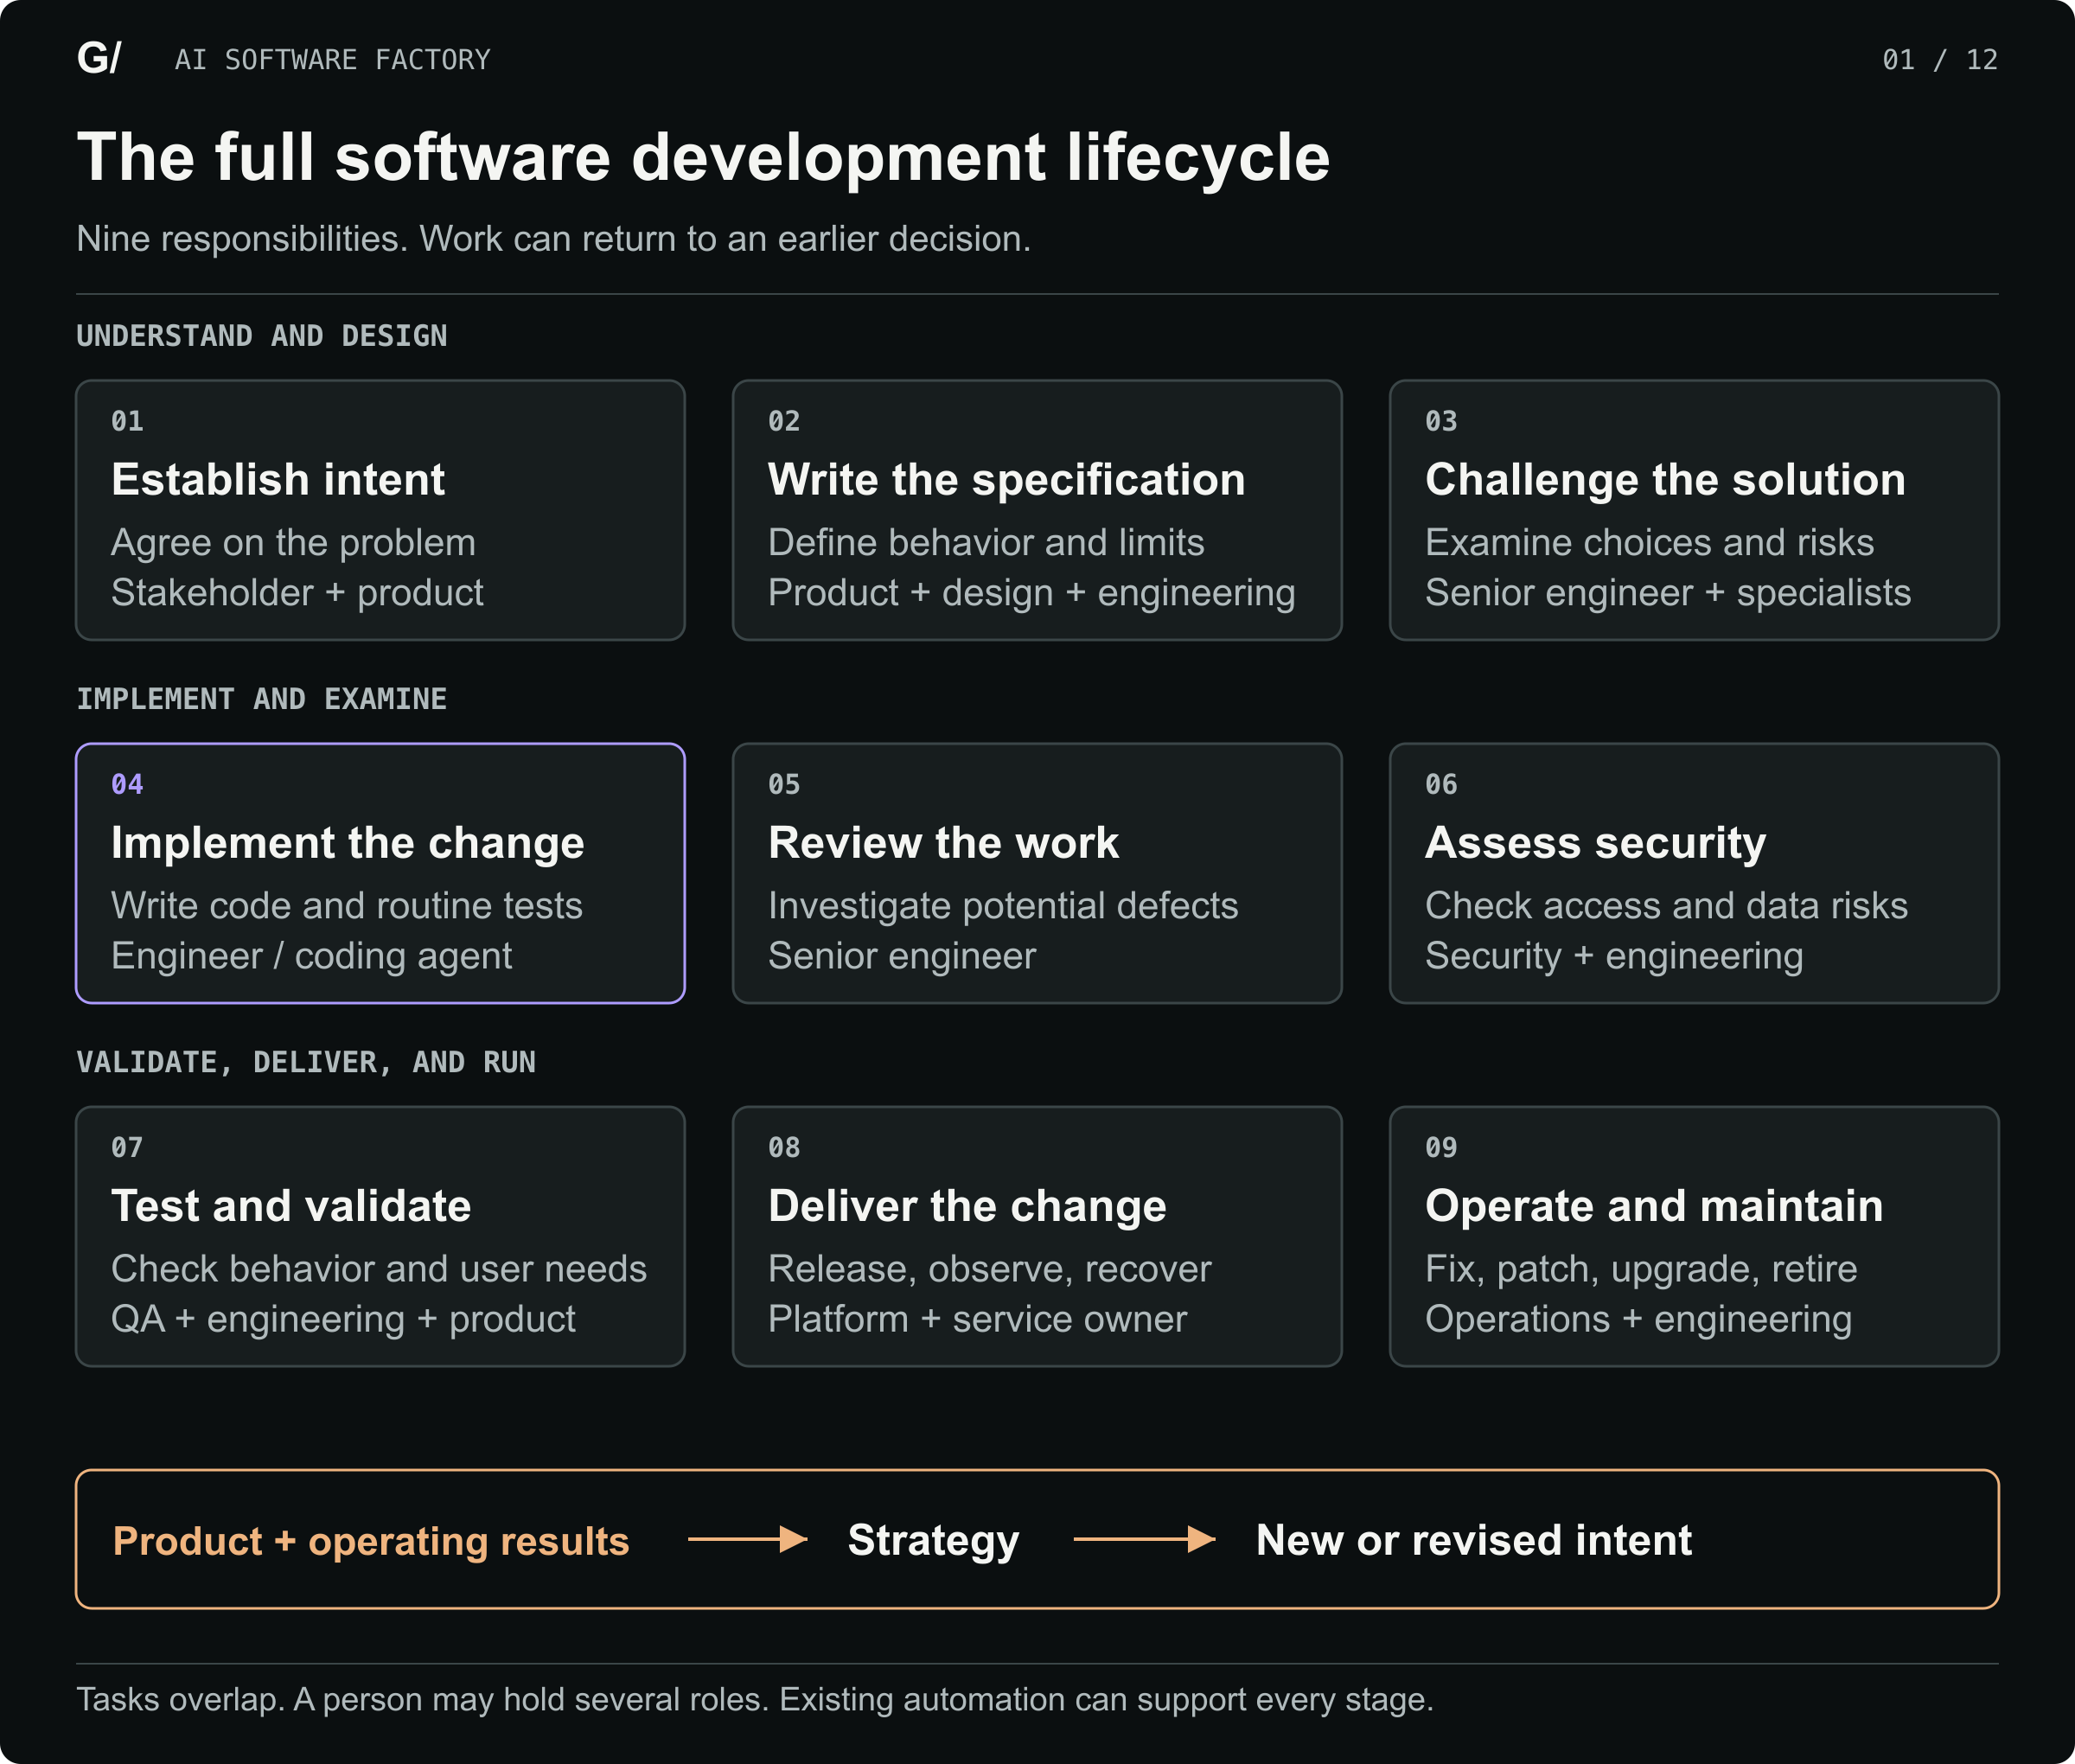
Task: Click 'QA + engineering + product' text
Action: click(x=343, y=1319)
